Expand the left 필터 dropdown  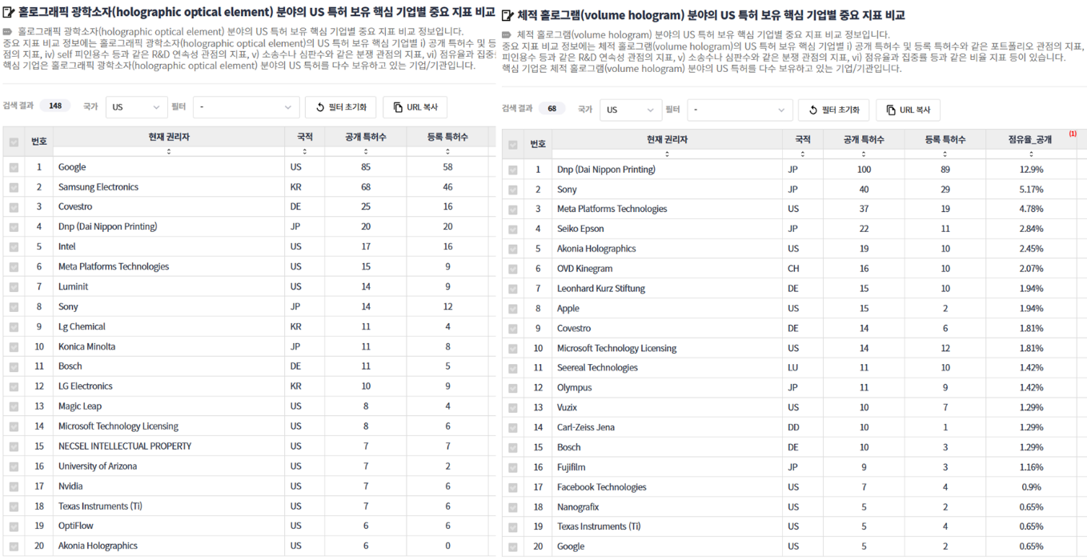coord(246,107)
